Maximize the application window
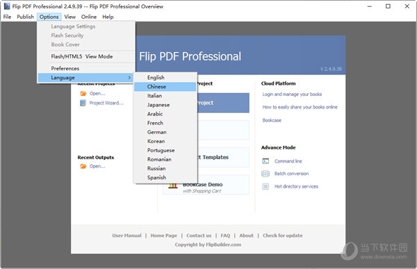The height and width of the screenshot is (269, 417). (388, 6)
